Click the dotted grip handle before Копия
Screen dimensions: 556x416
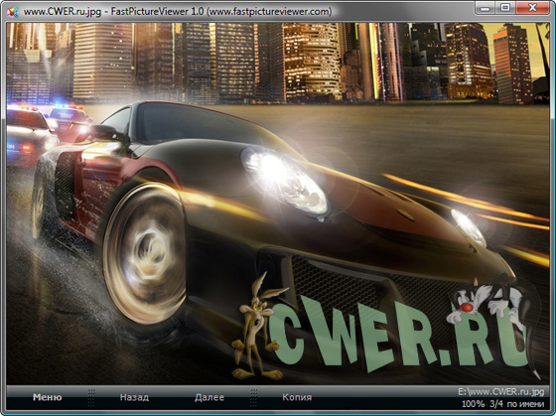pos(253,397)
